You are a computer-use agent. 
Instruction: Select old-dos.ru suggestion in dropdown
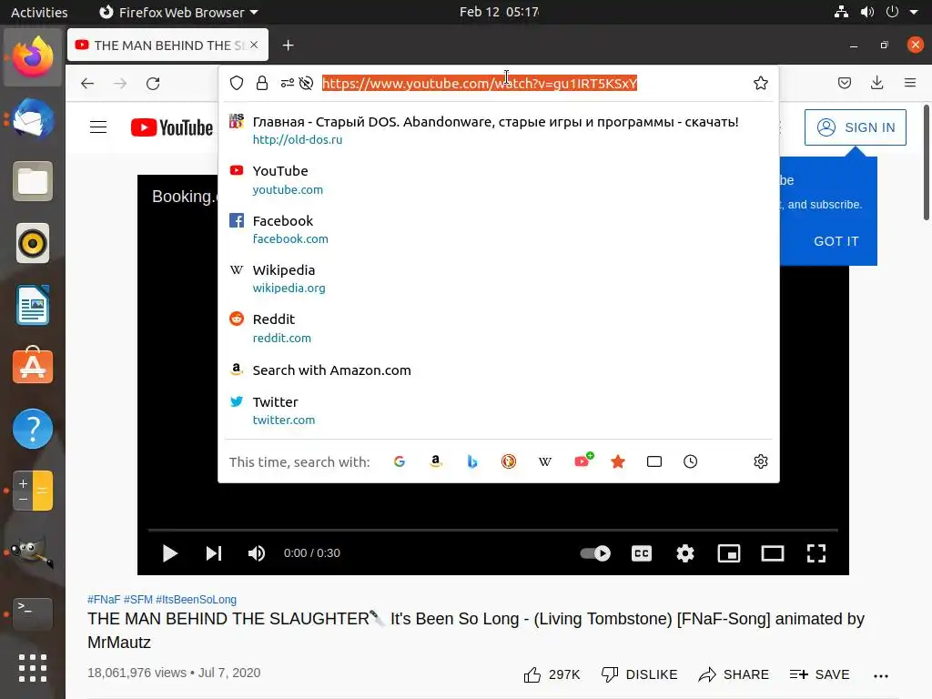(x=499, y=130)
